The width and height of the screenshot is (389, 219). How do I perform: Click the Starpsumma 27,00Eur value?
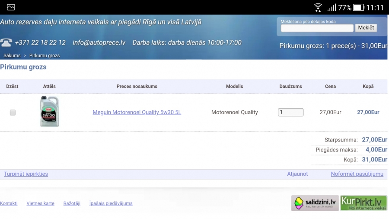point(375,140)
